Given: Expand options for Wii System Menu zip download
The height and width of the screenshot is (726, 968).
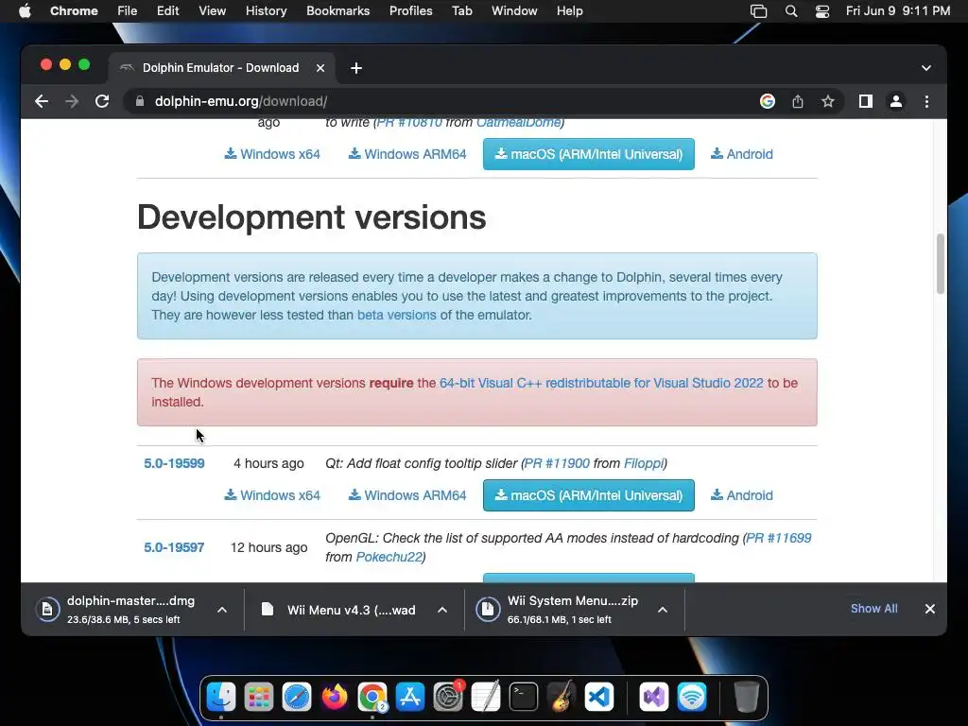Looking at the screenshot, I should click(663, 610).
